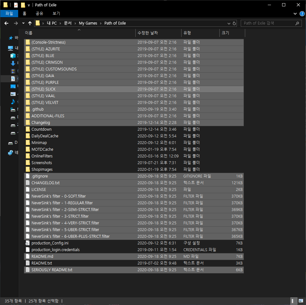Click the New Folder quick access icon
The width and height of the screenshot is (306, 305).
tap(23, 5)
